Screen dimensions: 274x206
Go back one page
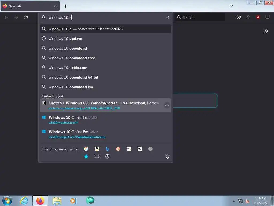point(6,17)
